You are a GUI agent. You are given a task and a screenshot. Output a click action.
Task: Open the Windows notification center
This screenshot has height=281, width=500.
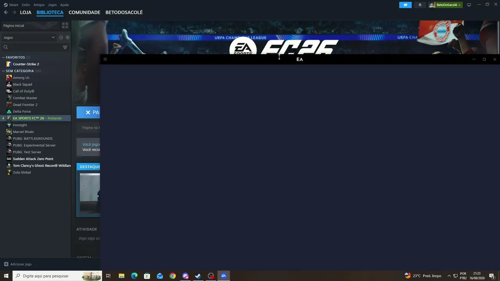[x=492, y=276]
